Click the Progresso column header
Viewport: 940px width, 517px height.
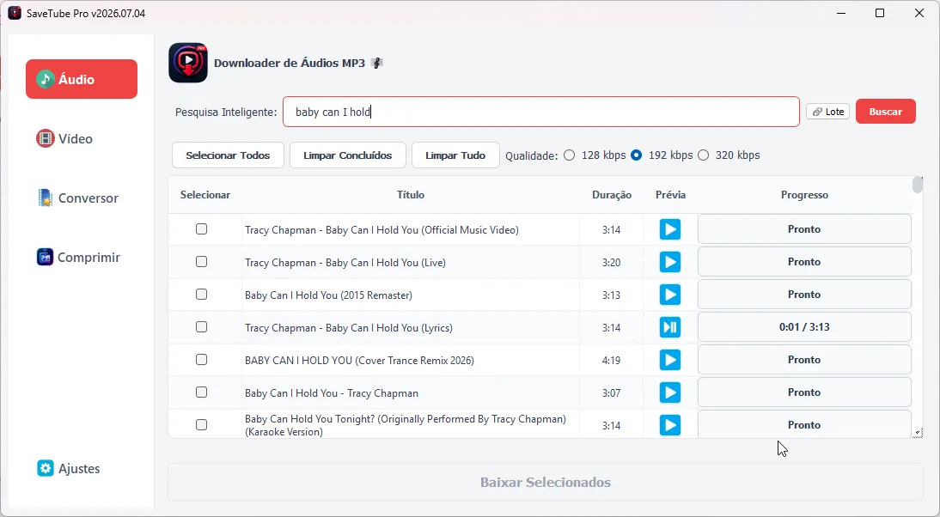pos(804,195)
